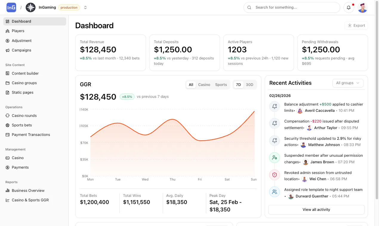Export the dashboard data

[356, 26]
